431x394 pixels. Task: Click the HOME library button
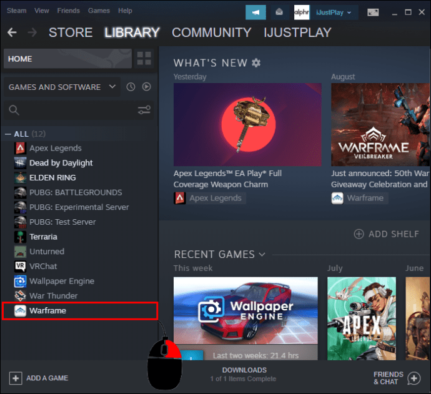(x=67, y=59)
